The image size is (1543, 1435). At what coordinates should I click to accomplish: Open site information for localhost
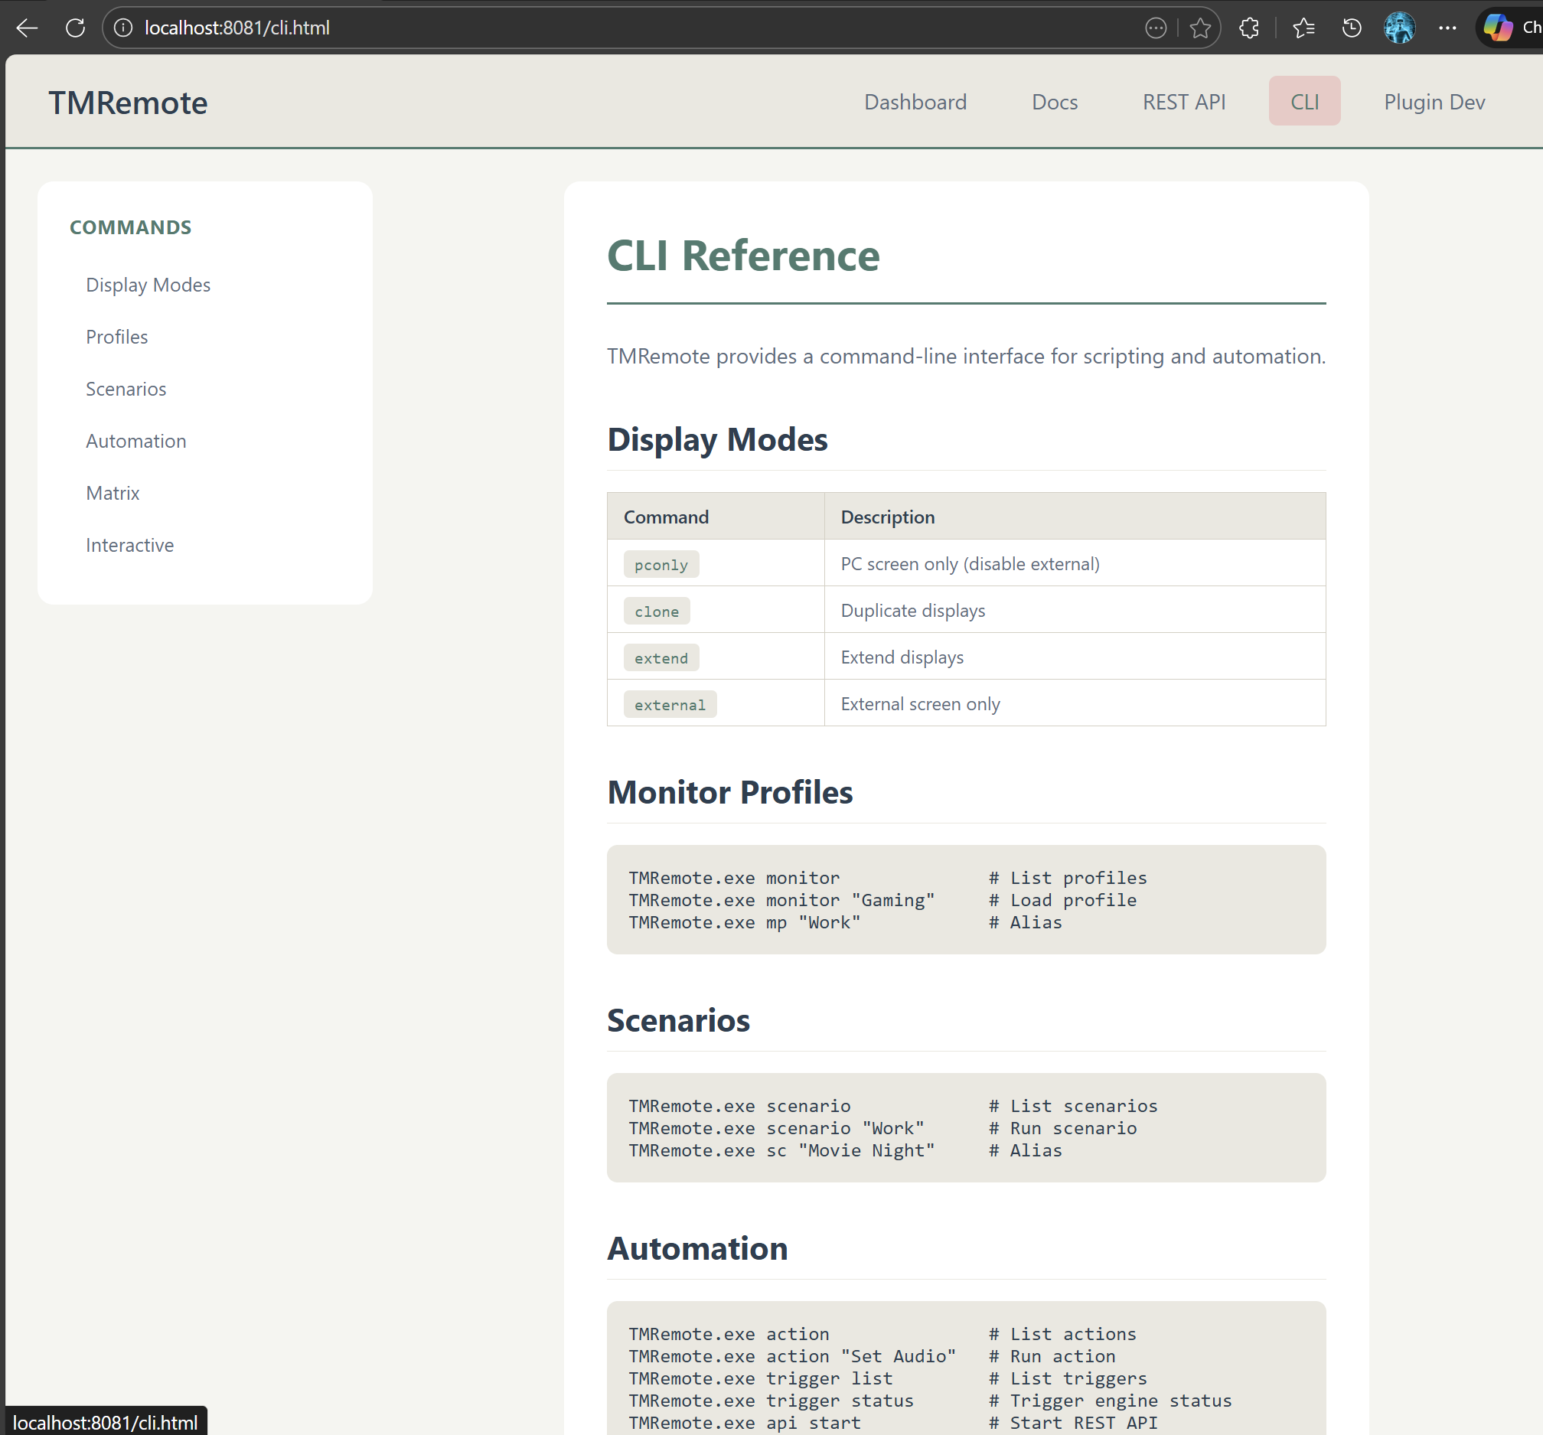[x=122, y=28]
